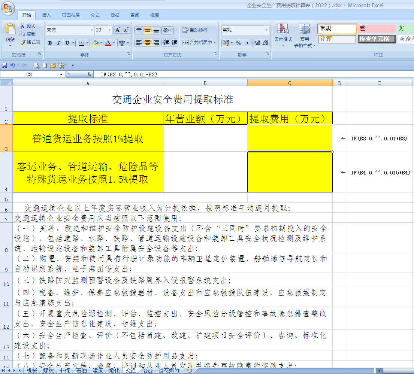Apply percent style number format
Image resolution: width=414 pixels, height=374 pixels.
[239, 43]
